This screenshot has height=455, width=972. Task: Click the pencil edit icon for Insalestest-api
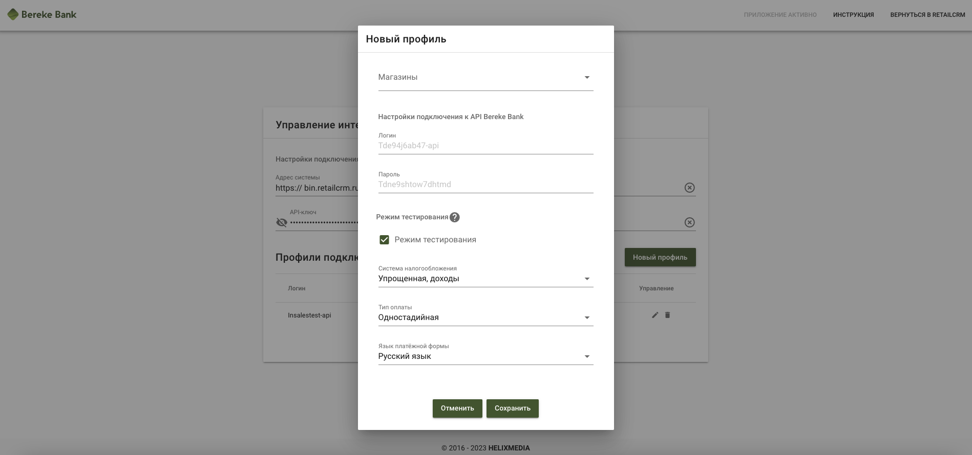655,315
